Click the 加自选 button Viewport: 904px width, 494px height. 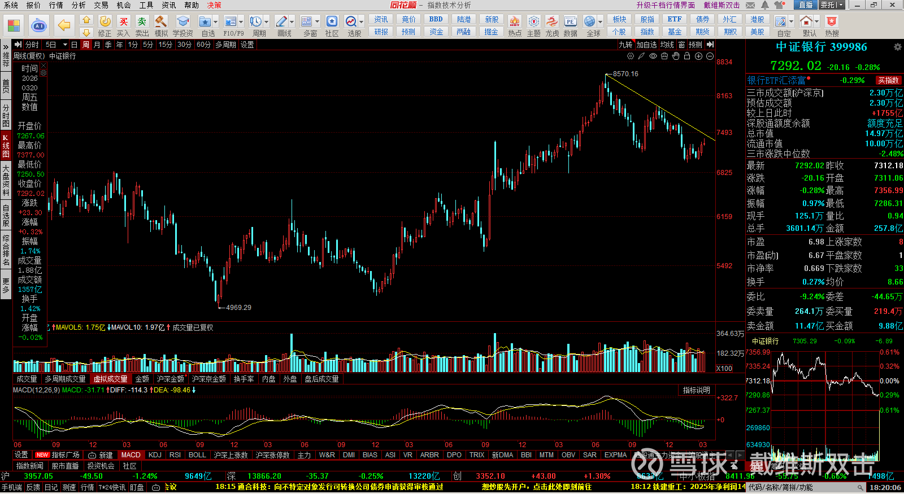(x=646, y=45)
